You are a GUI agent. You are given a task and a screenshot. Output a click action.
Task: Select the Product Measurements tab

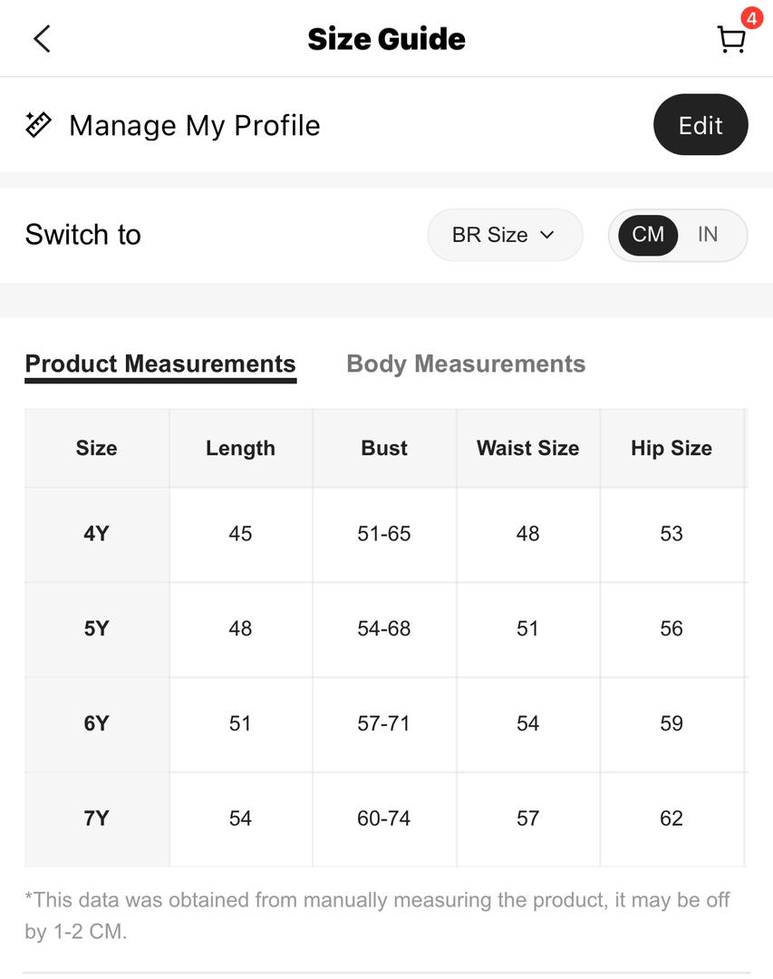click(x=160, y=364)
